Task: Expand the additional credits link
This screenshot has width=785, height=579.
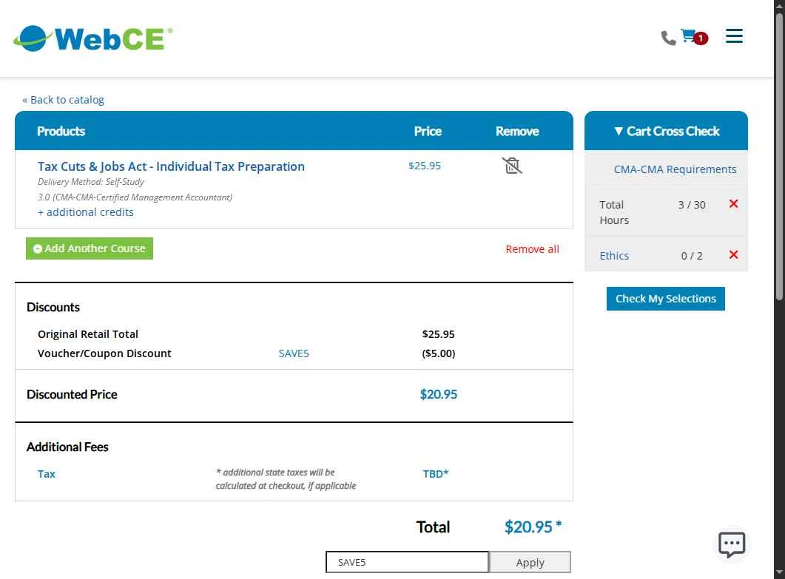Action: (86, 212)
